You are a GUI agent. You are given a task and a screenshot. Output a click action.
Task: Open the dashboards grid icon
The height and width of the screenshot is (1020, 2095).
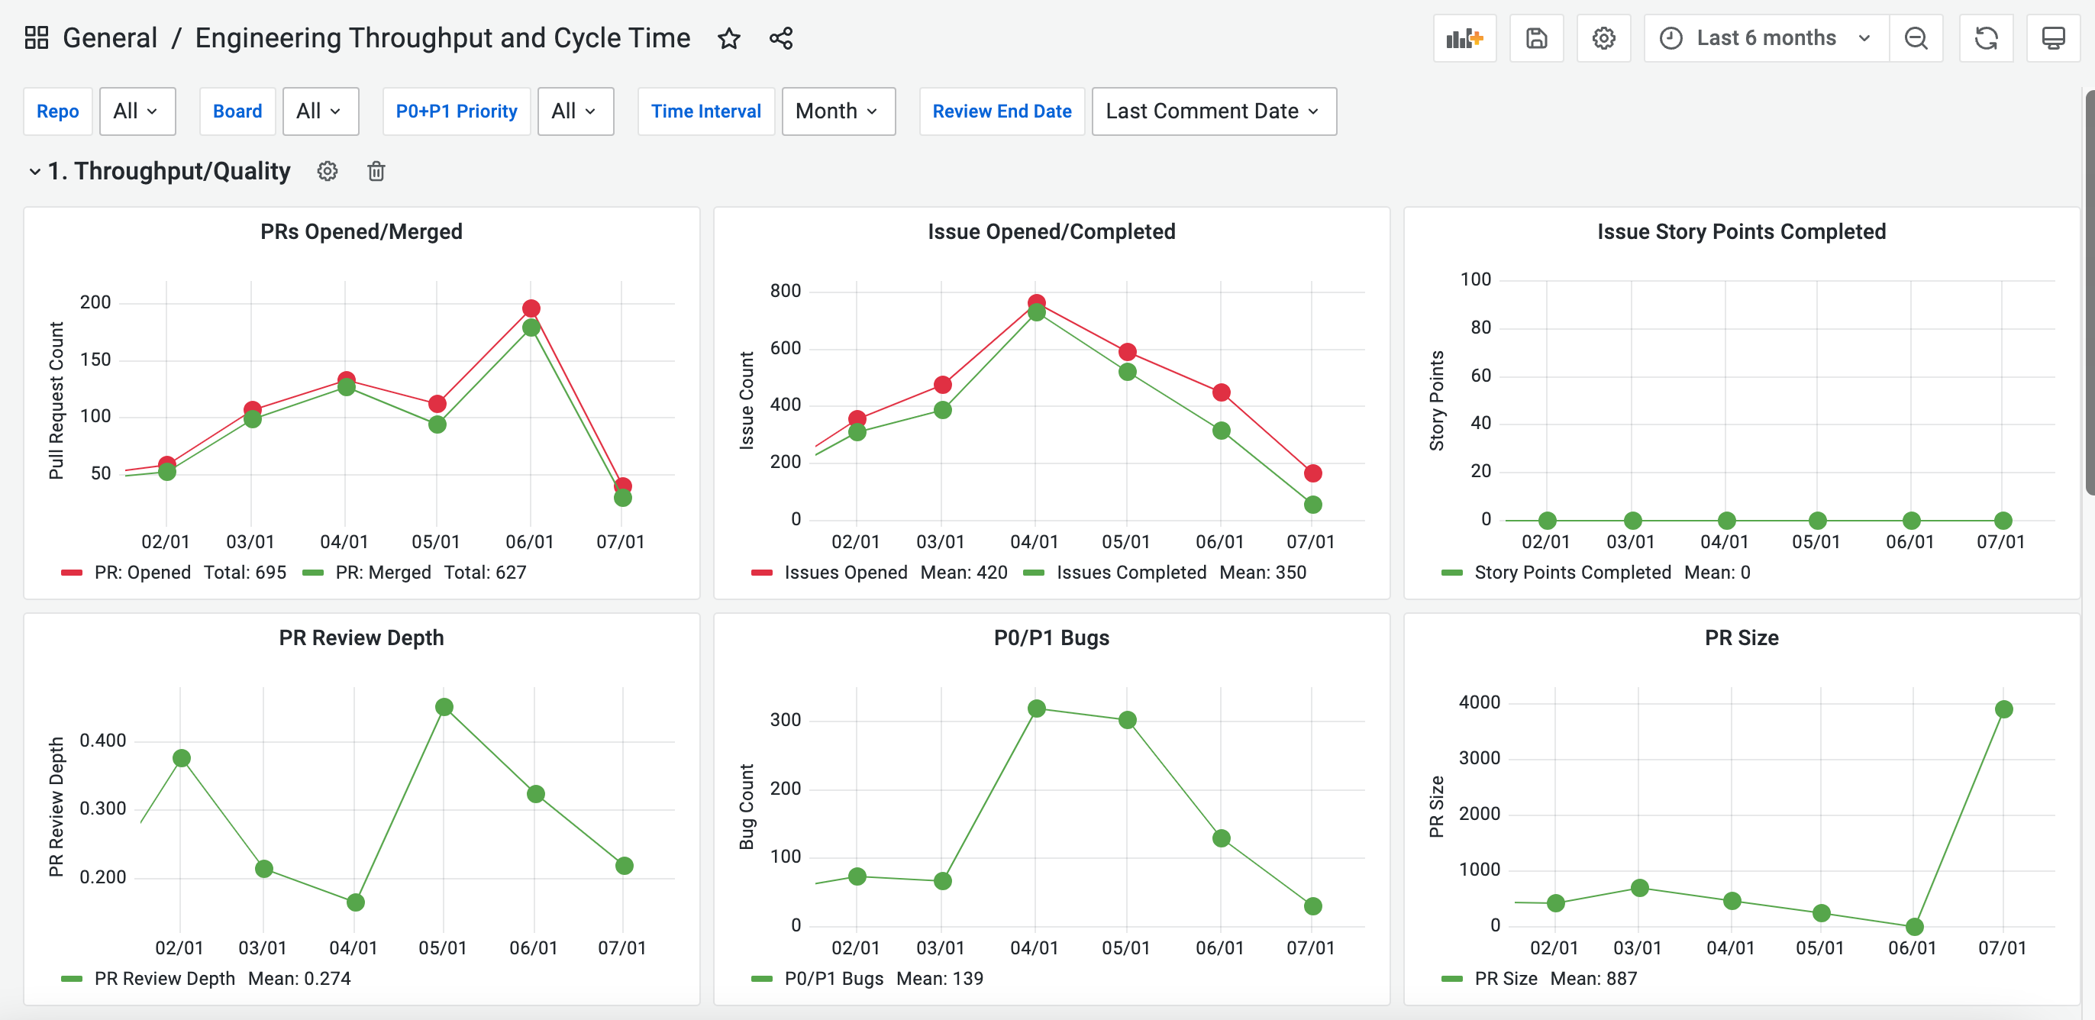coord(37,38)
